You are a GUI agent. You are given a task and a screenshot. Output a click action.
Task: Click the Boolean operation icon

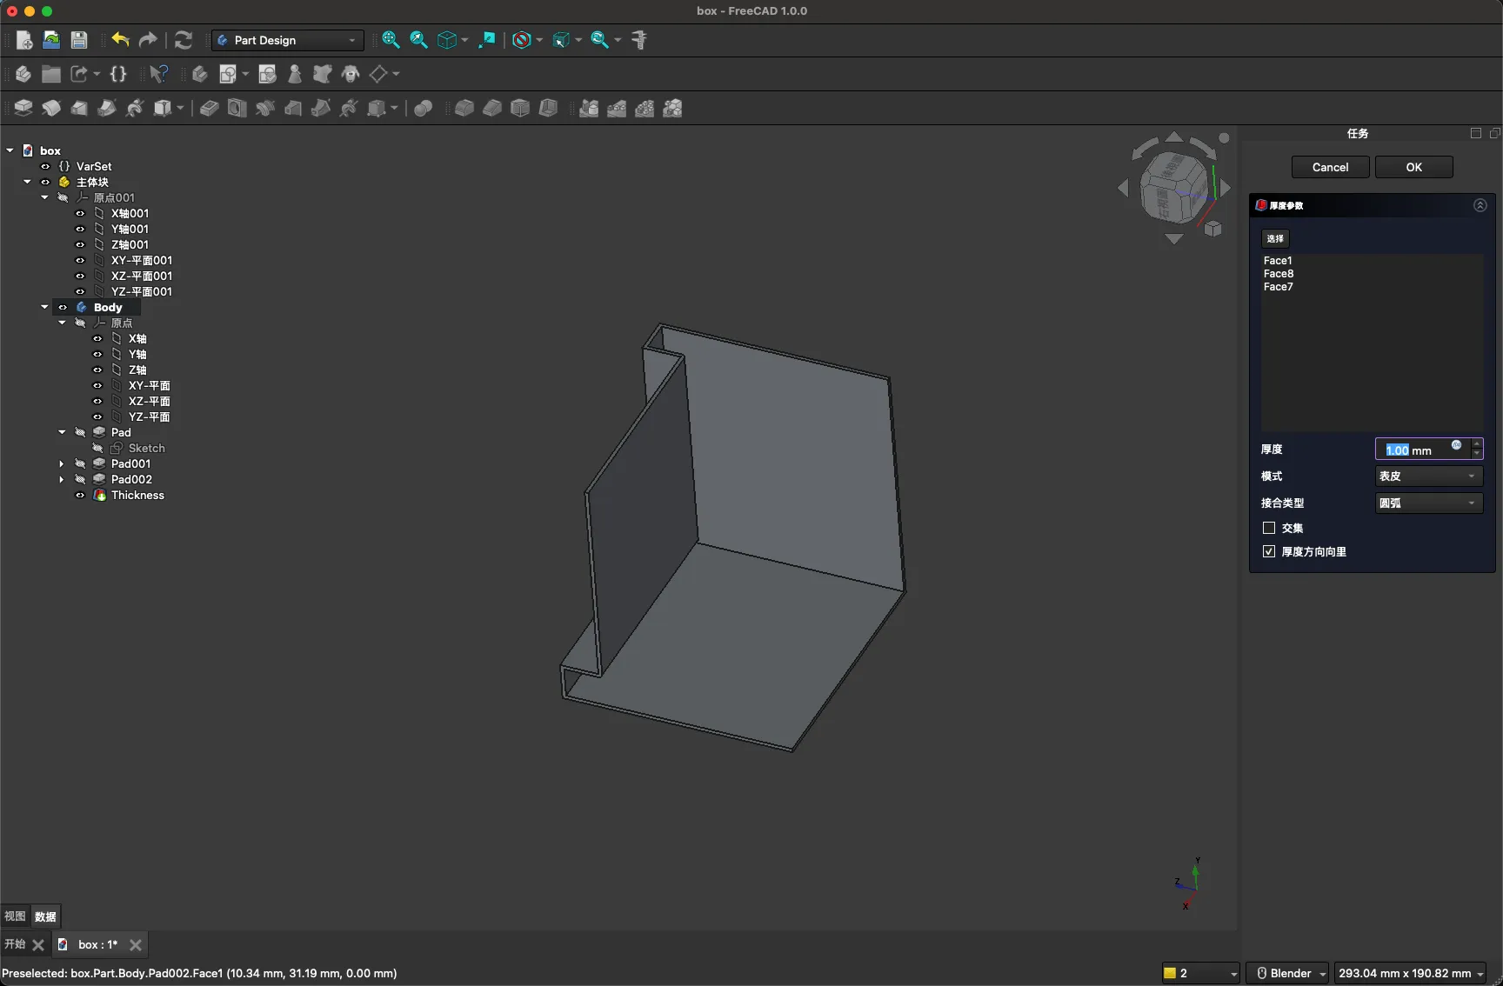pos(424,108)
